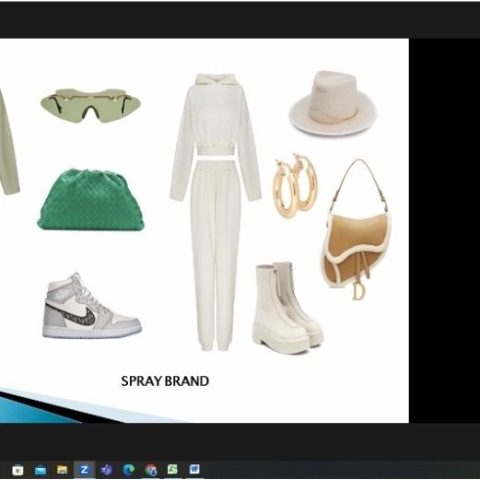Open Microsoft Word from the taskbar
Image resolution: width=480 pixels, height=480 pixels.
point(194,469)
